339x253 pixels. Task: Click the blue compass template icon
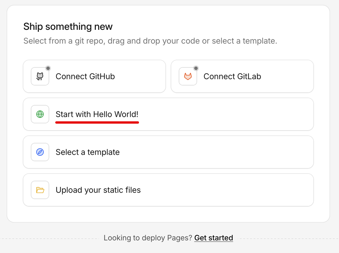[40, 152]
